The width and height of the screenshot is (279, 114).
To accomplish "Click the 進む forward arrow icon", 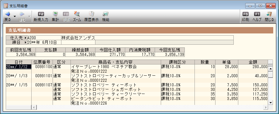I will tap(22, 14).
